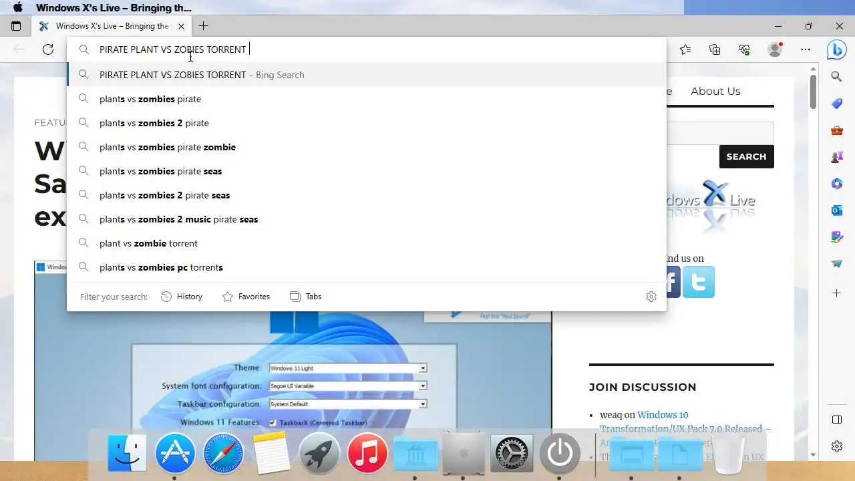The height and width of the screenshot is (481, 855).
Task: Click the page vertical scrollbar thumb
Action: coord(813,92)
